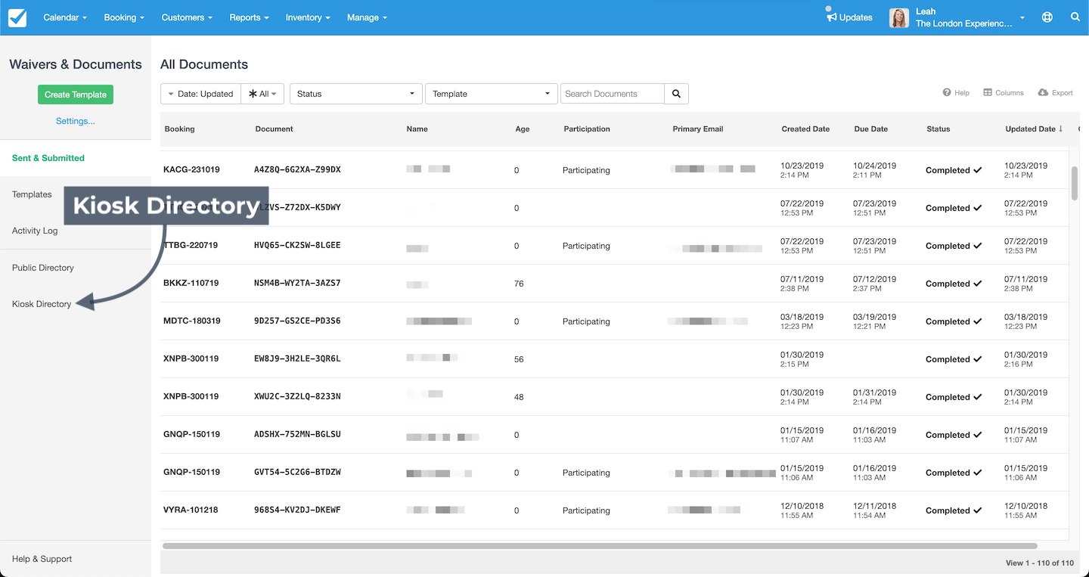Open Help with question mark icon
The height and width of the screenshot is (577, 1089).
pyautogui.click(x=956, y=93)
